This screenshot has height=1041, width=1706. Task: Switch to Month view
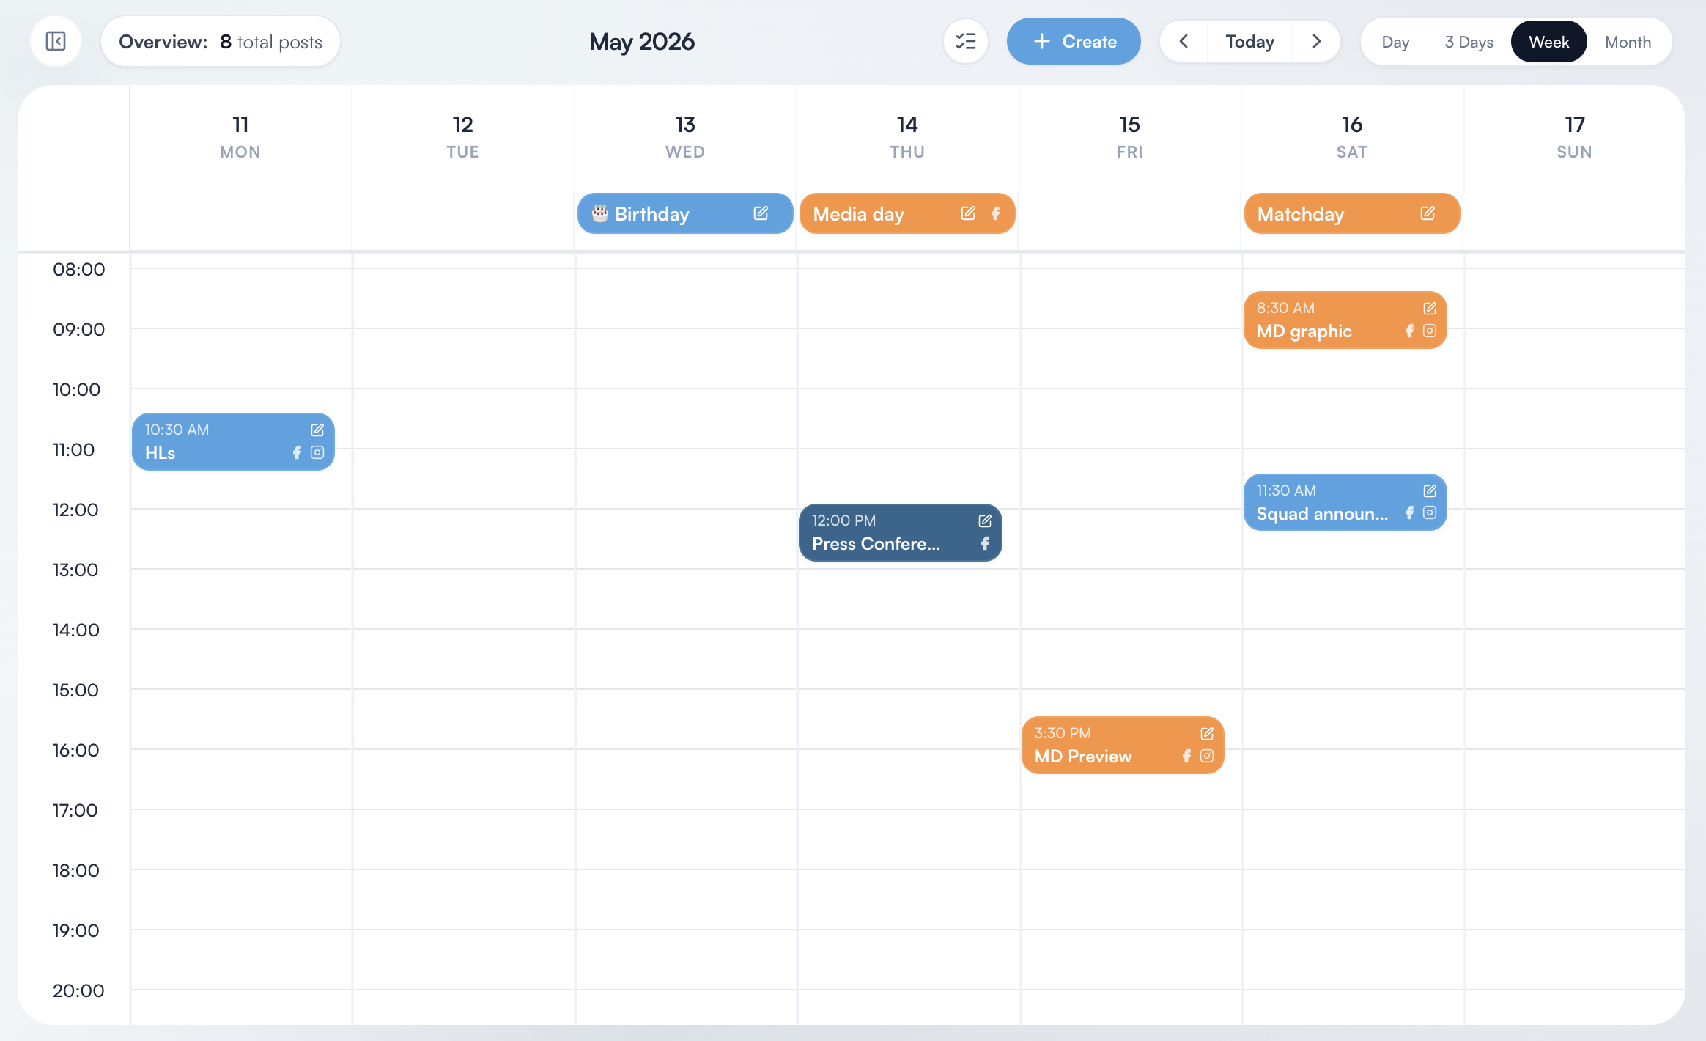click(1628, 42)
